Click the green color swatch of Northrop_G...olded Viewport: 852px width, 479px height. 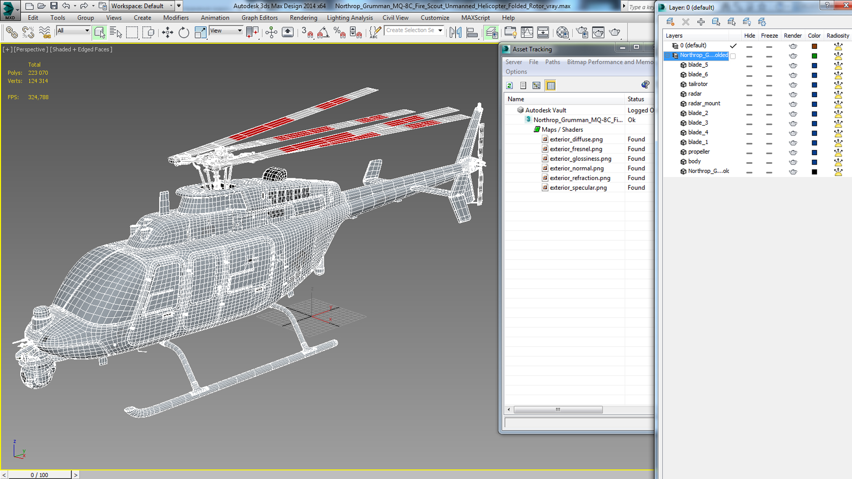(x=814, y=56)
